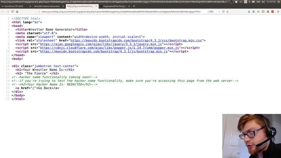Screen dimensions: 281x158
Task: Follow the "/" href link in source
Action: 33,88
